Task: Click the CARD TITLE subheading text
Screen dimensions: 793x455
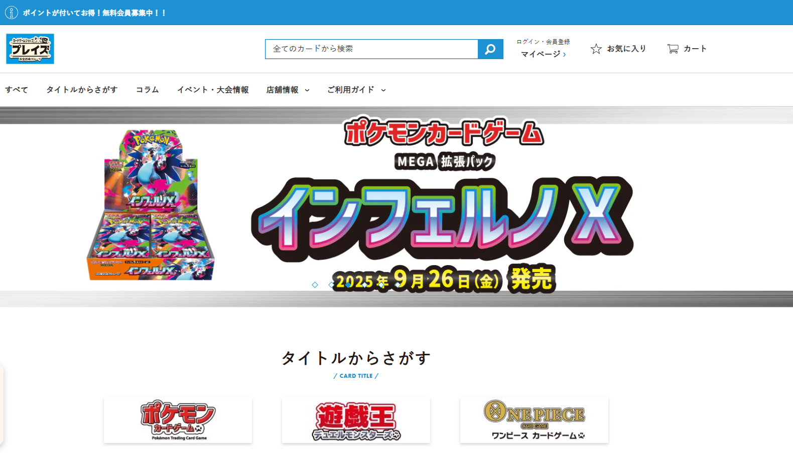Action: [356, 376]
